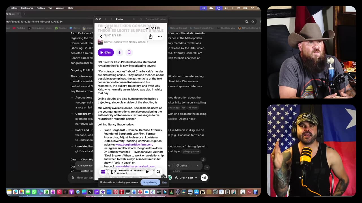
Task: Open the Canva bookmark
Action: point(75,28)
